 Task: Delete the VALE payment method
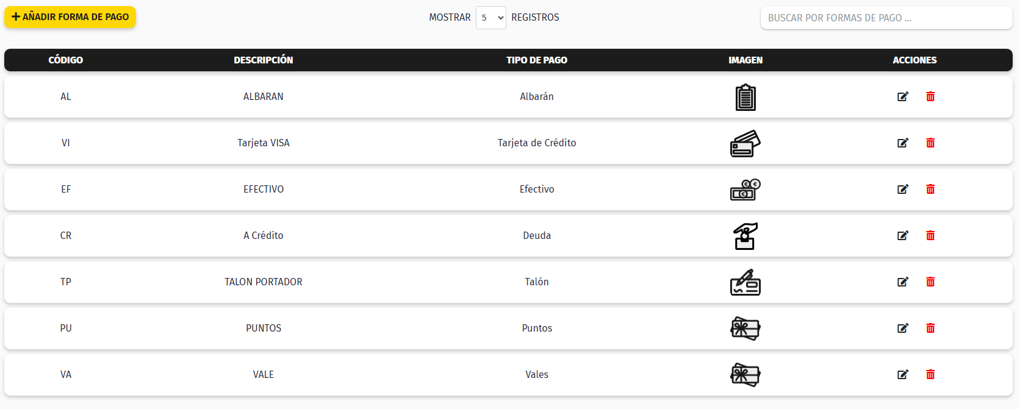(930, 374)
